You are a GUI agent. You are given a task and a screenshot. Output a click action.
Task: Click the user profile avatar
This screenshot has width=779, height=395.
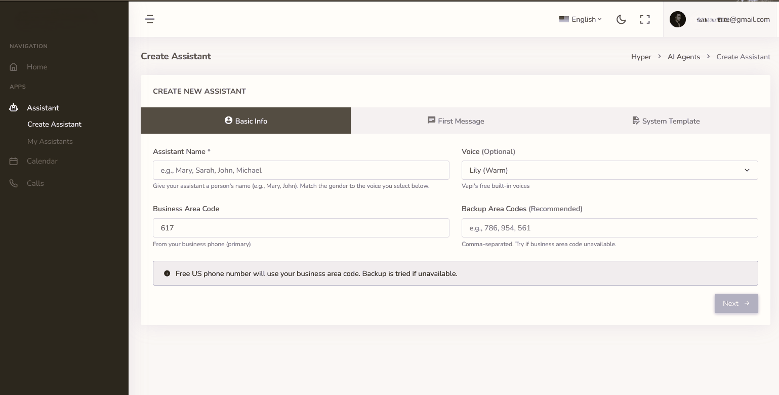pyautogui.click(x=677, y=19)
